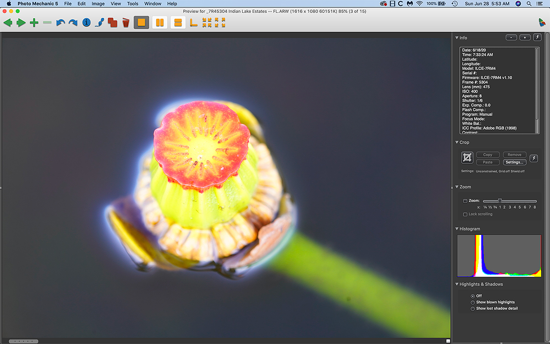Enable the Lock scrolling checkbox
Screen dimensions: 550x344
pyautogui.click(x=465, y=214)
